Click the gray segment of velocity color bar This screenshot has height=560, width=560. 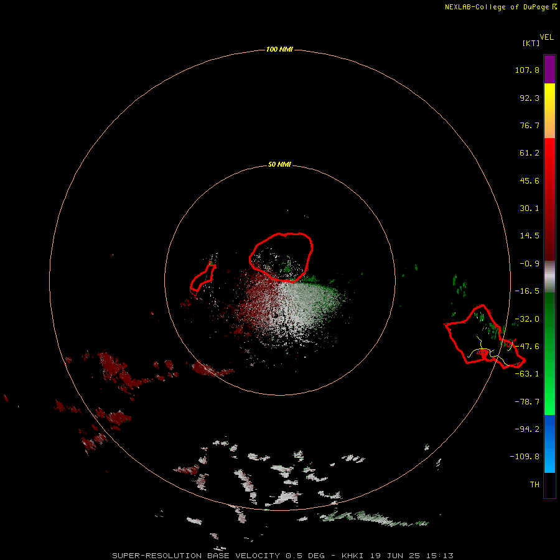coord(549,277)
